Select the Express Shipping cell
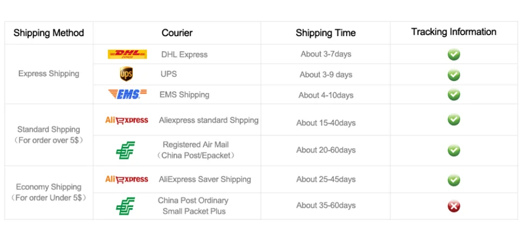Viewport: 523px width, 244px height. [48, 74]
